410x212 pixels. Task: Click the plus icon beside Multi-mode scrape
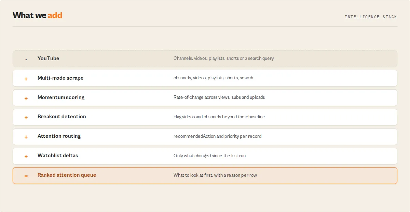click(x=26, y=79)
